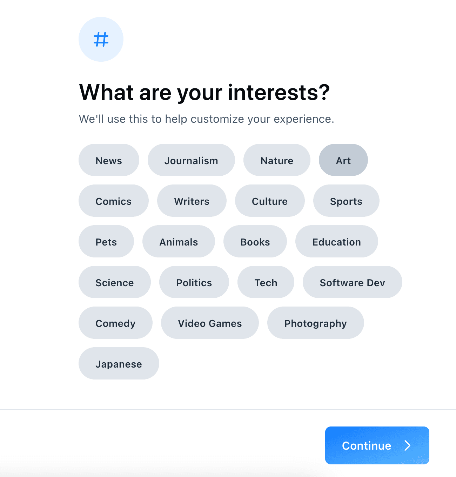This screenshot has width=456, height=477.
Task: Select the Animals interest
Action: [179, 242]
